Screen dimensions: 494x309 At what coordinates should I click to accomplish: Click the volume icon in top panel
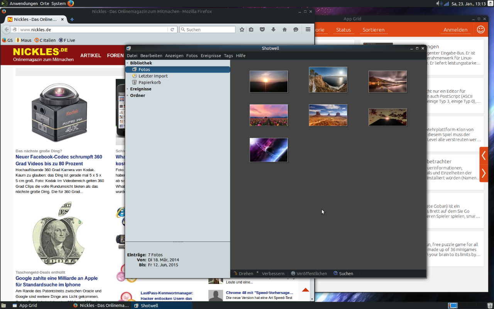439,3
